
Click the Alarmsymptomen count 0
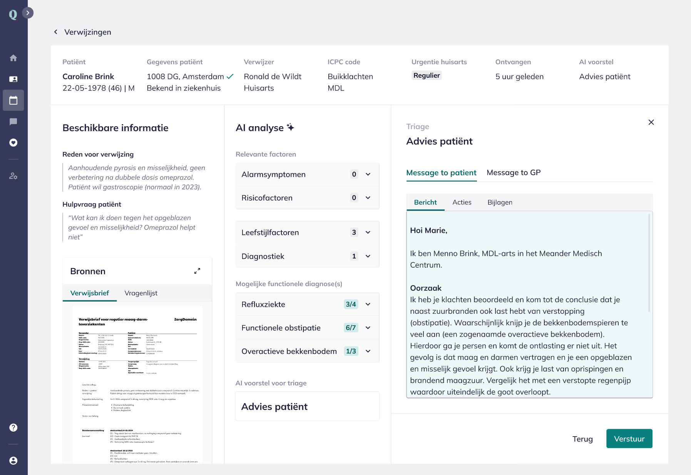click(x=354, y=174)
